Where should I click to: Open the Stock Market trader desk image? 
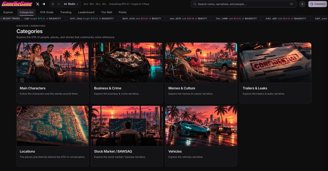pyautogui.click(x=127, y=126)
